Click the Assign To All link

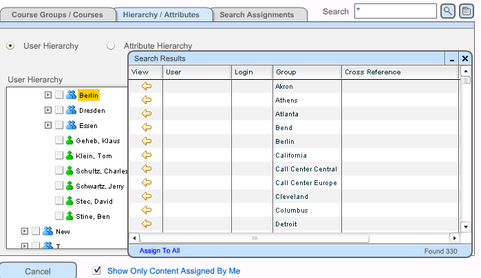(x=160, y=251)
